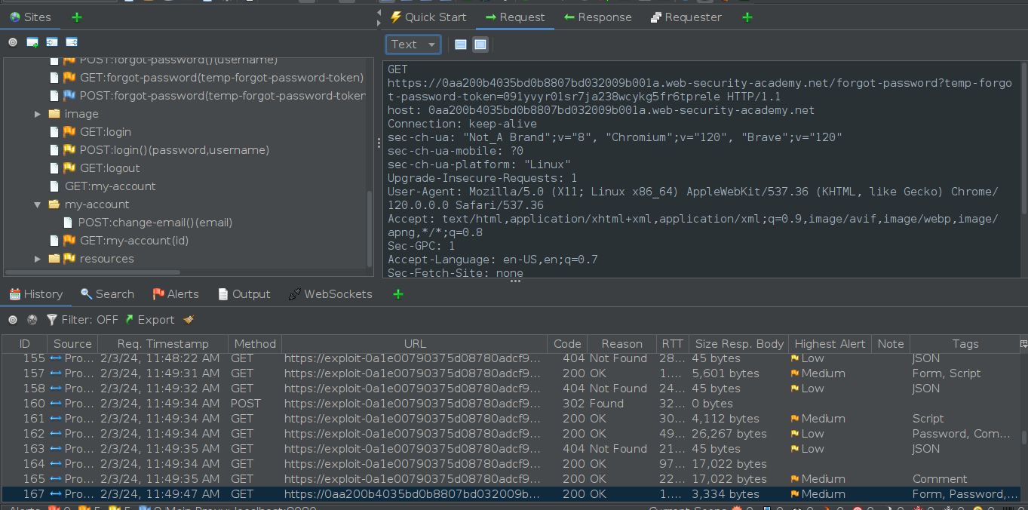Collapse the my-account folder node
The image size is (1028, 510).
[x=38, y=204]
